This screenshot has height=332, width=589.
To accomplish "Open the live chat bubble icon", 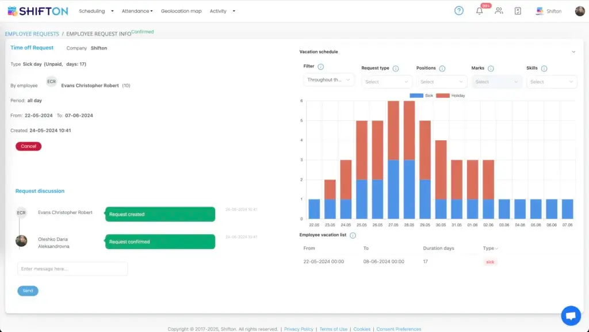I will [571, 315].
